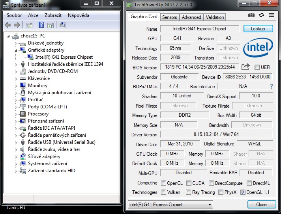
Task: Click the GPU Name field
Action: 200,29
